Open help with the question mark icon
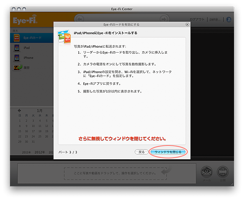The width and height of the screenshot is (244, 200). [229, 20]
